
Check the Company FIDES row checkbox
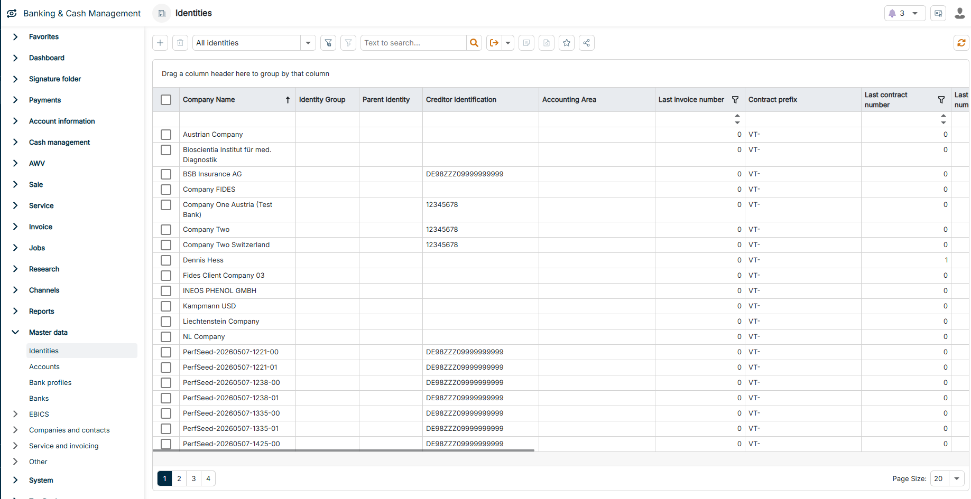click(166, 190)
